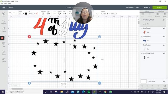Click the lock proportions handle on selection
This screenshot has width=168, height=94.
click(x=29, y=83)
